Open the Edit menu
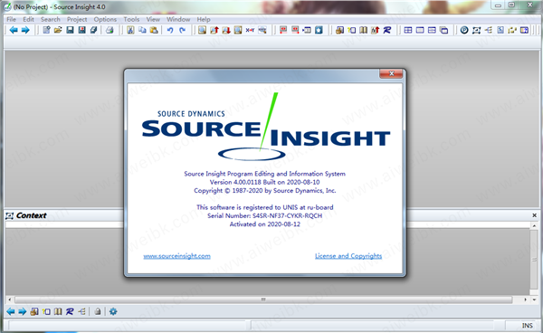Image resolution: width=543 pixels, height=333 pixels. [x=28, y=19]
